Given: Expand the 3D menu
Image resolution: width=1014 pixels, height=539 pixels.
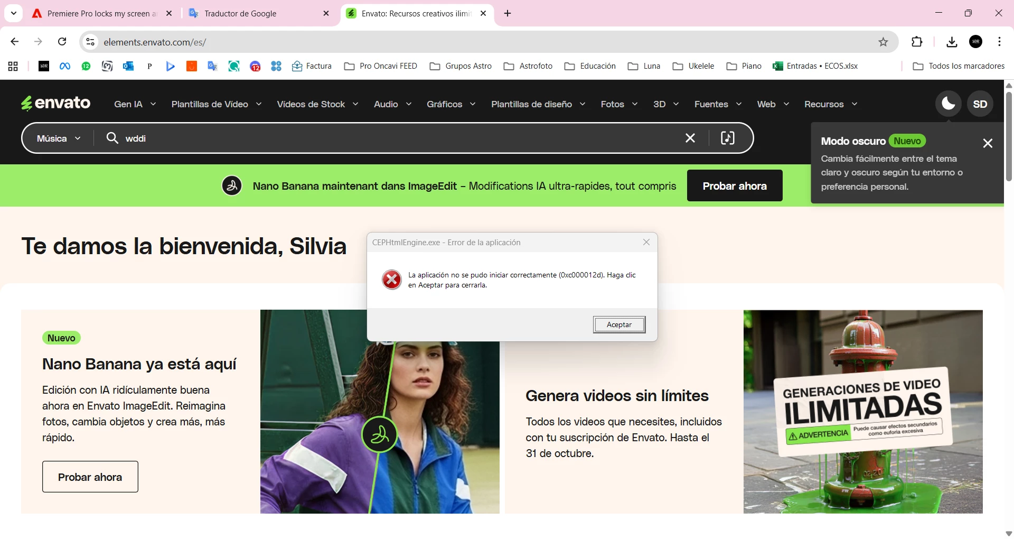Looking at the screenshot, I should 666,104.
